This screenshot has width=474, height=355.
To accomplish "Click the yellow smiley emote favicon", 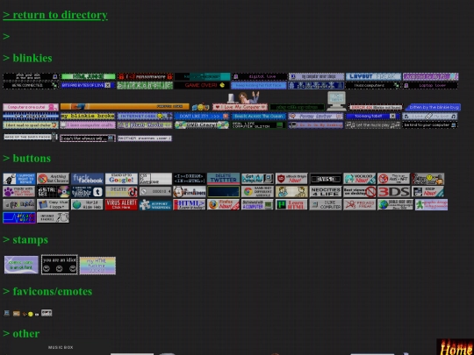I will click(30, 315).
